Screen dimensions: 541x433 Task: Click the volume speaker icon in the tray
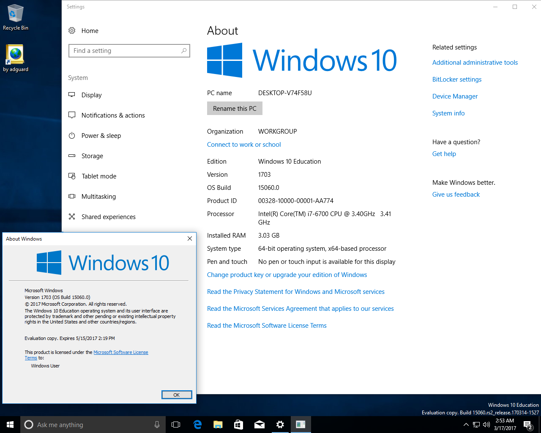pos(486,425)
